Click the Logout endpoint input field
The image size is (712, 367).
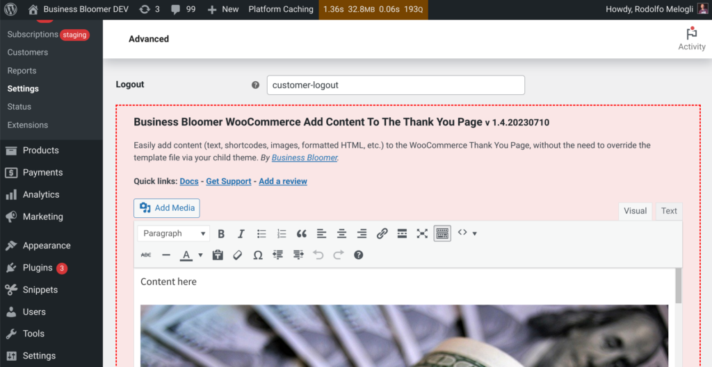[x=396, y=85]
